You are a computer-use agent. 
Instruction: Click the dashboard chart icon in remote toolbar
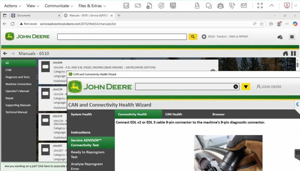point(126,6)
